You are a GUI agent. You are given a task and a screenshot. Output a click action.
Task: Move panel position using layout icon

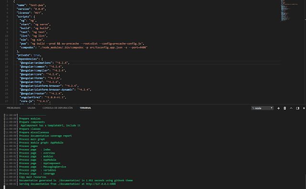297,108
